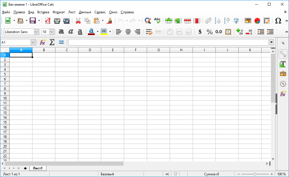Image resolution: width=289 pixels, height=177 pixels.
Task: Toggle bold text formatting
Action: (x=61, y=32)
